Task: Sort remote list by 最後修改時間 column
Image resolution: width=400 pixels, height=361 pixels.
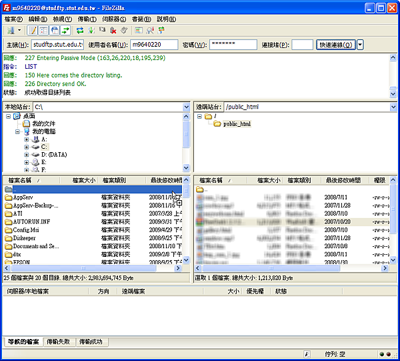Action: point(345,180)
